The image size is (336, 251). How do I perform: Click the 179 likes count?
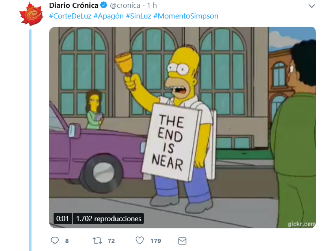(x=156, y=241)
